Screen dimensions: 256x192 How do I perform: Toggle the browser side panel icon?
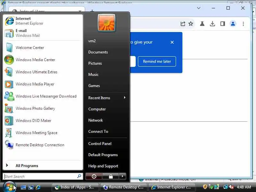coord(223,24)
